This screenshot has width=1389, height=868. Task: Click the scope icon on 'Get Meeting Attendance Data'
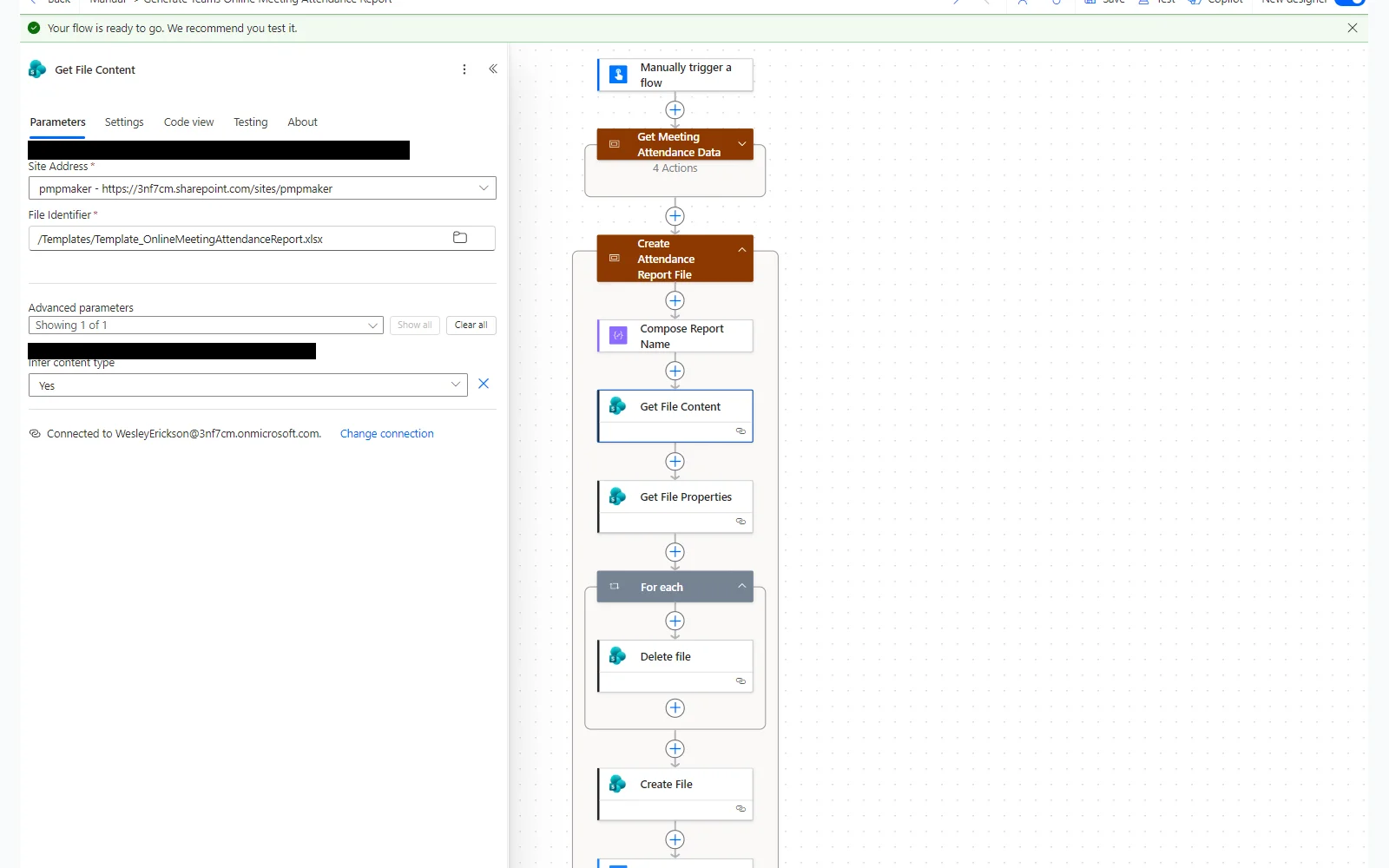pos(615,144)
